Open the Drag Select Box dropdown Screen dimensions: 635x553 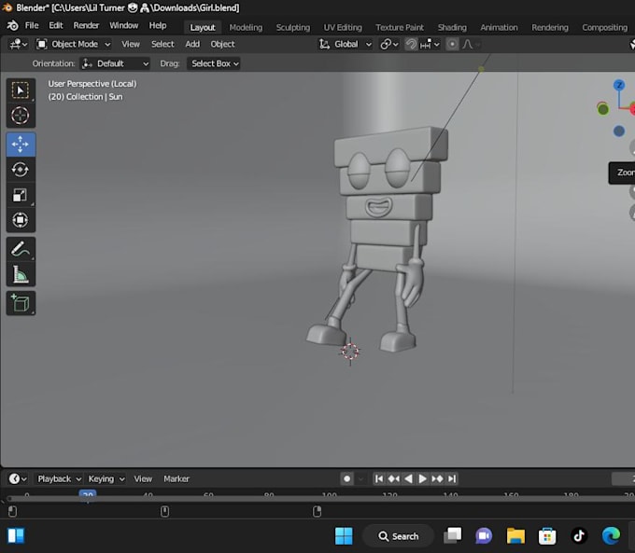coord(214,63)
